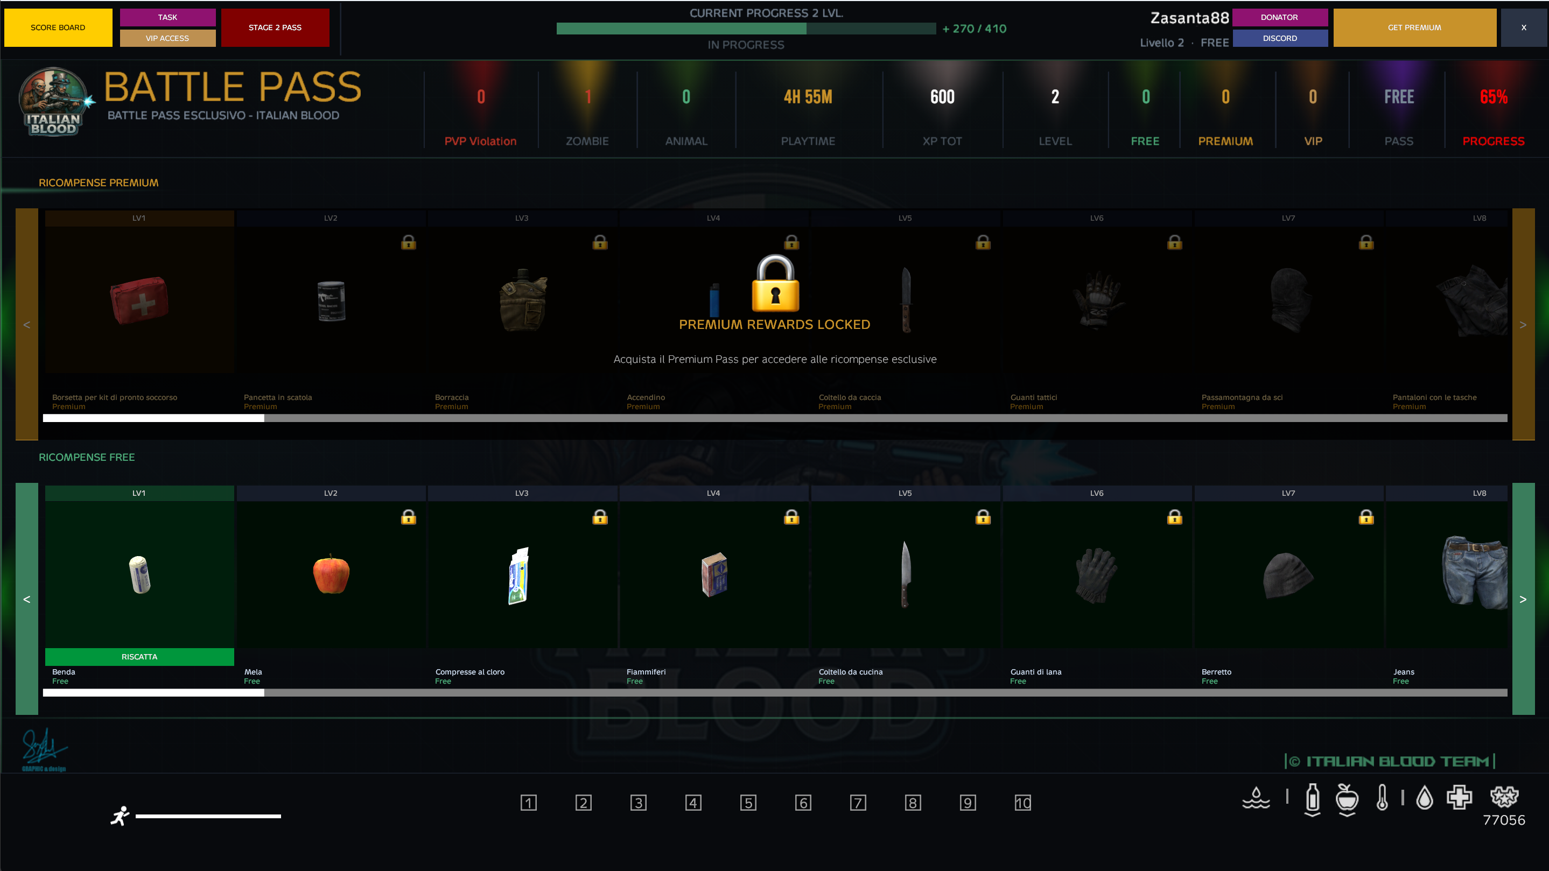Toggle the lock on LV2 Pancetta reward
This screenshot has width=1549, height=871.
point(408,243)
